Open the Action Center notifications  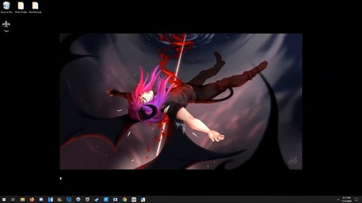point(357,200)
